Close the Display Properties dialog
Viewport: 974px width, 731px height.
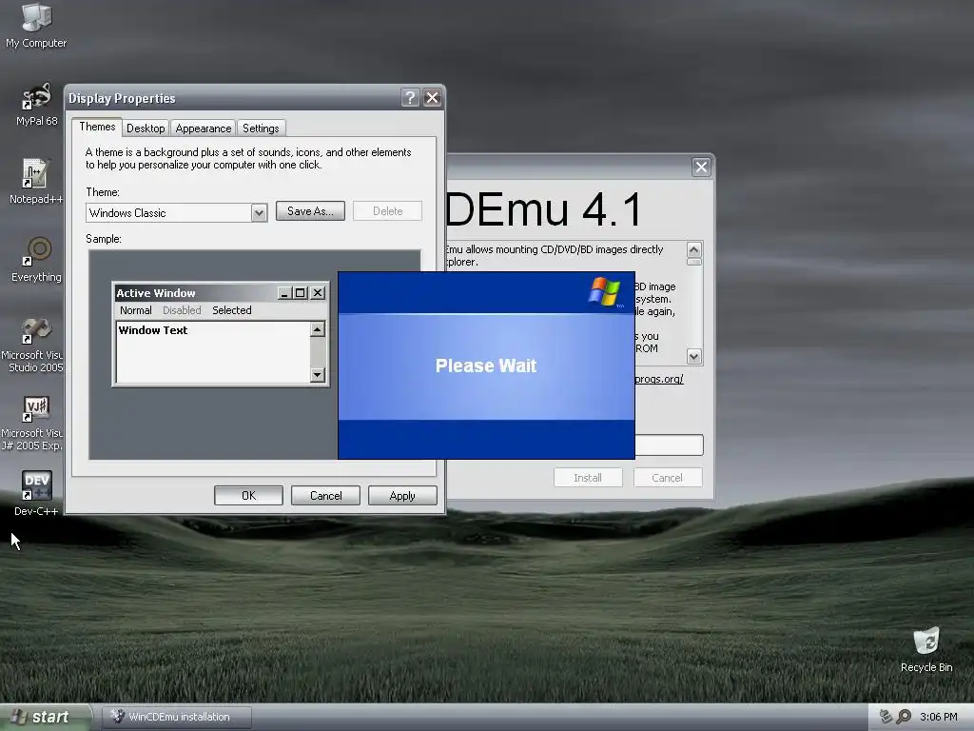pyautogui.click(x=433, y=98)
